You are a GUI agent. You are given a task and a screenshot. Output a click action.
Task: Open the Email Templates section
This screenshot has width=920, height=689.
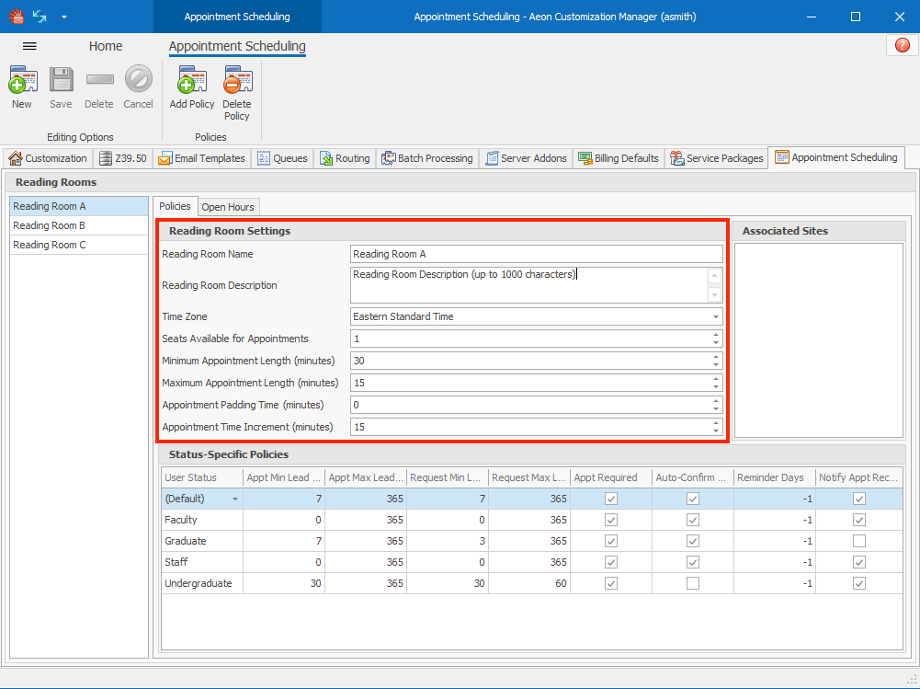point(201,157)
